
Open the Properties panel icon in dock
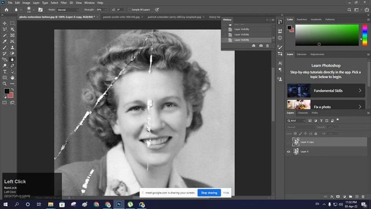pos(280,31)
